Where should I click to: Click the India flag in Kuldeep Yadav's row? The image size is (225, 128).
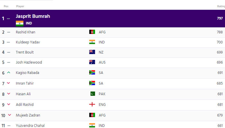[92, 42]
